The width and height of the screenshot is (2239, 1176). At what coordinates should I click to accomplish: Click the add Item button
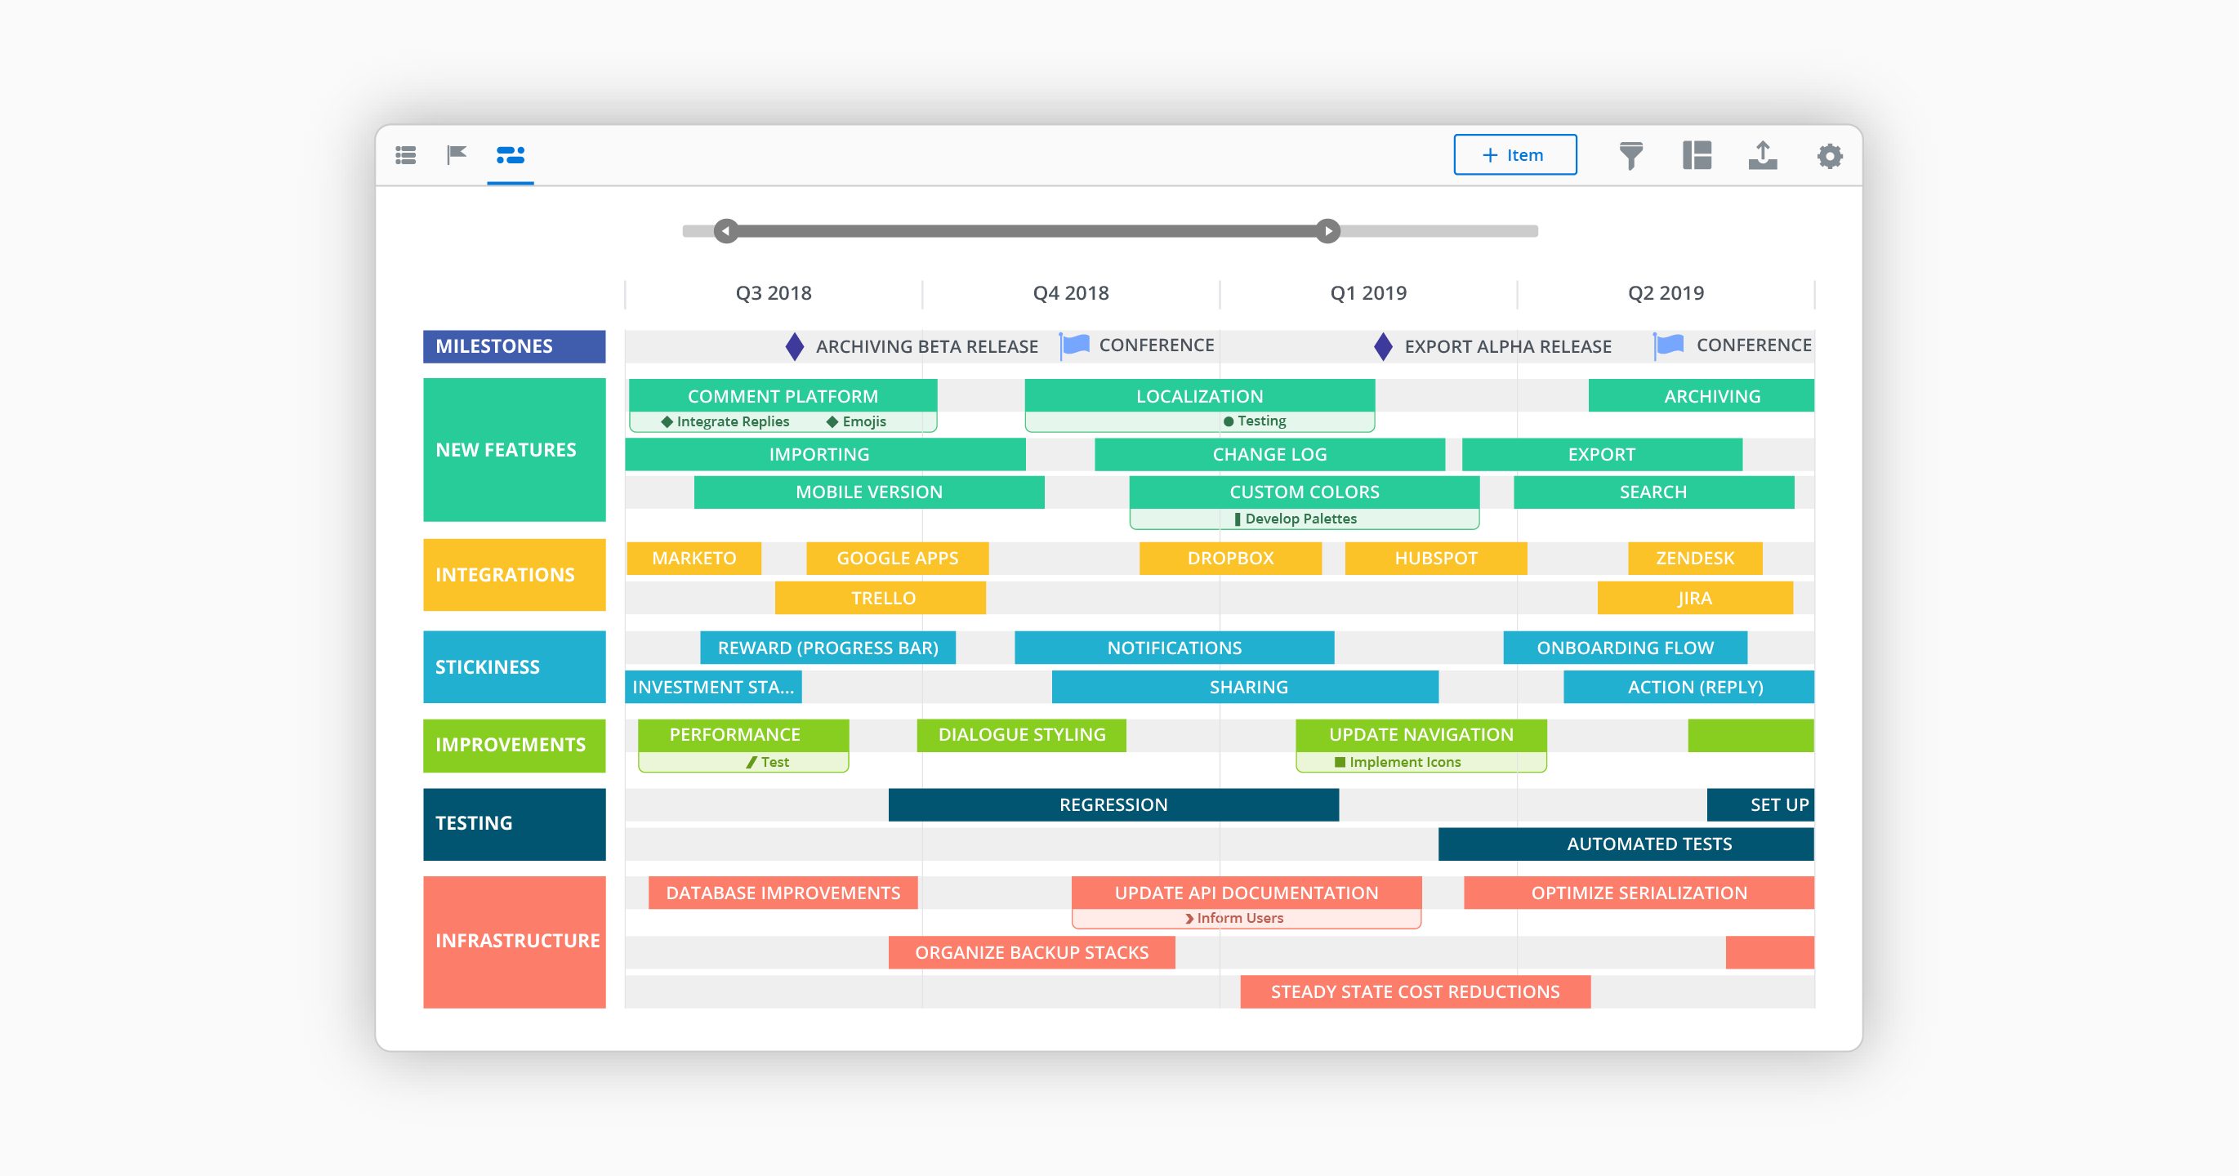[x=1514, y=154]
